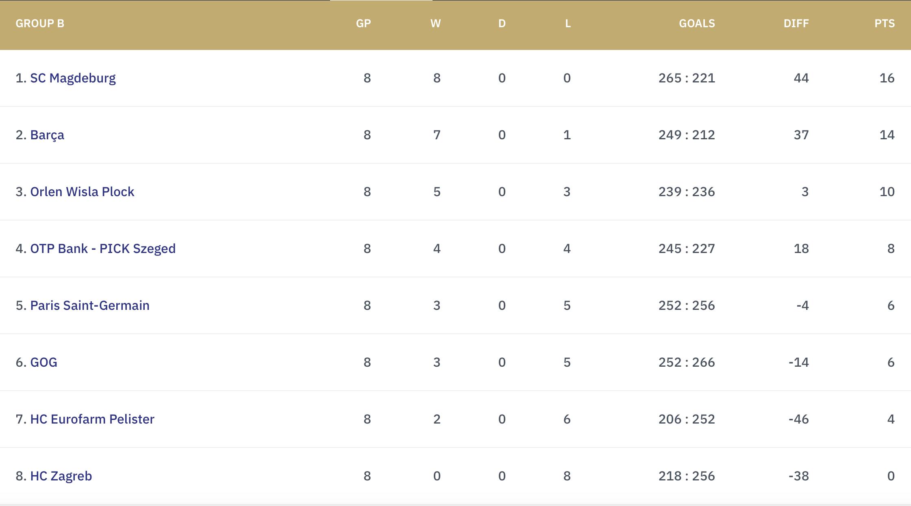Click the GOG team name
This screenshot has height=506, width=911.
tap(43, 362)
